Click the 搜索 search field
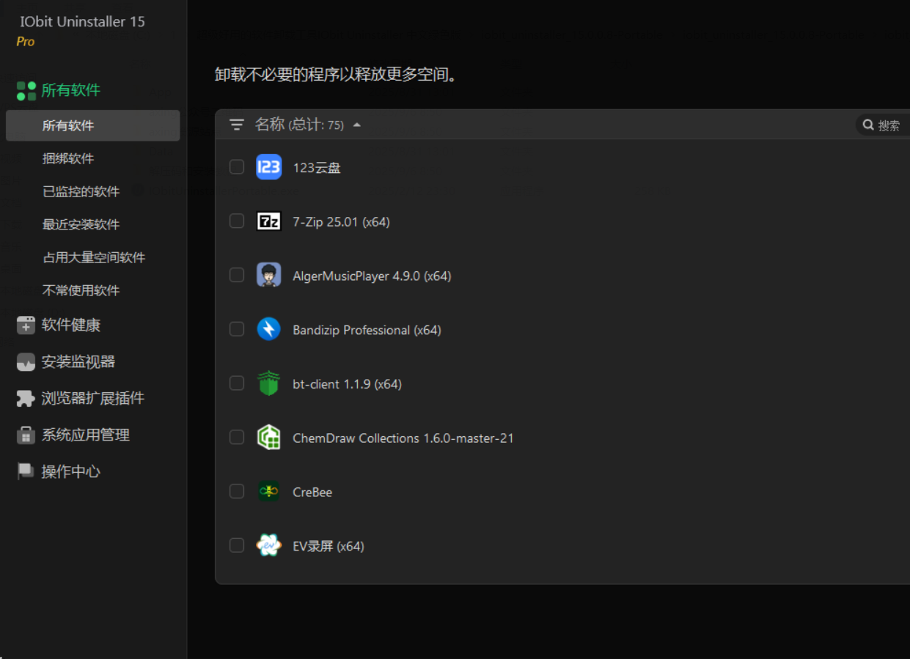This screenshot has height=659, width=910. point(883,125)
